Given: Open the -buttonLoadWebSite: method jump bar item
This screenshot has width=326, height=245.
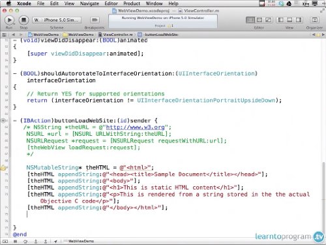Looking at the screenshot, I should tap(158, 35).
